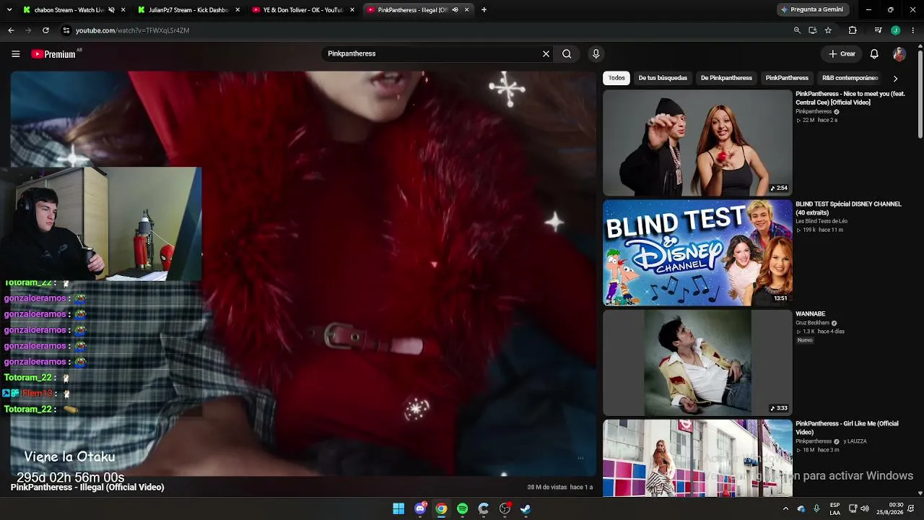Switch to the chabon Stream tab
Image resolution: width=924 pixels, height=520 pixels.
[x=65, y=10]
